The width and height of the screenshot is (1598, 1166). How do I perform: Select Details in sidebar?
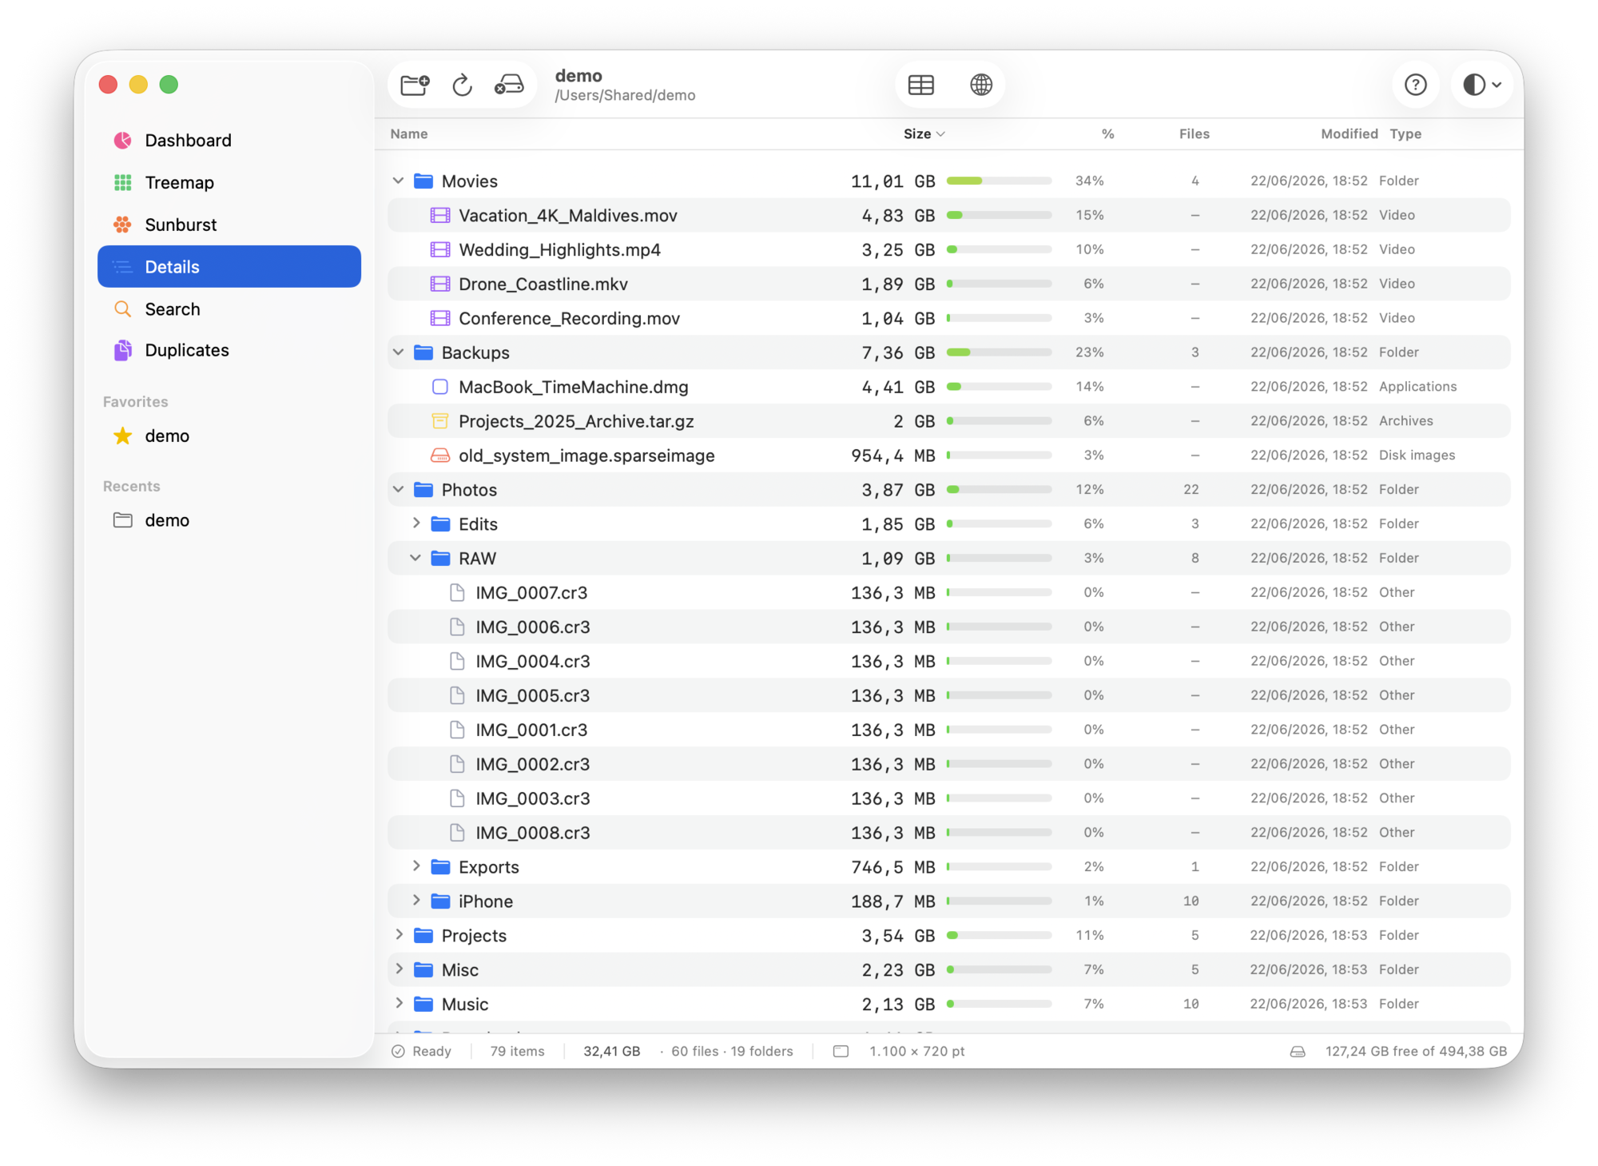click(229, 267)
